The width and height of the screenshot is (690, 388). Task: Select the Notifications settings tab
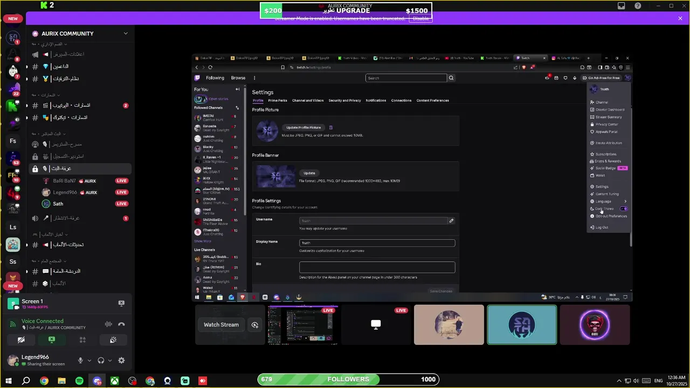[376, 100]
